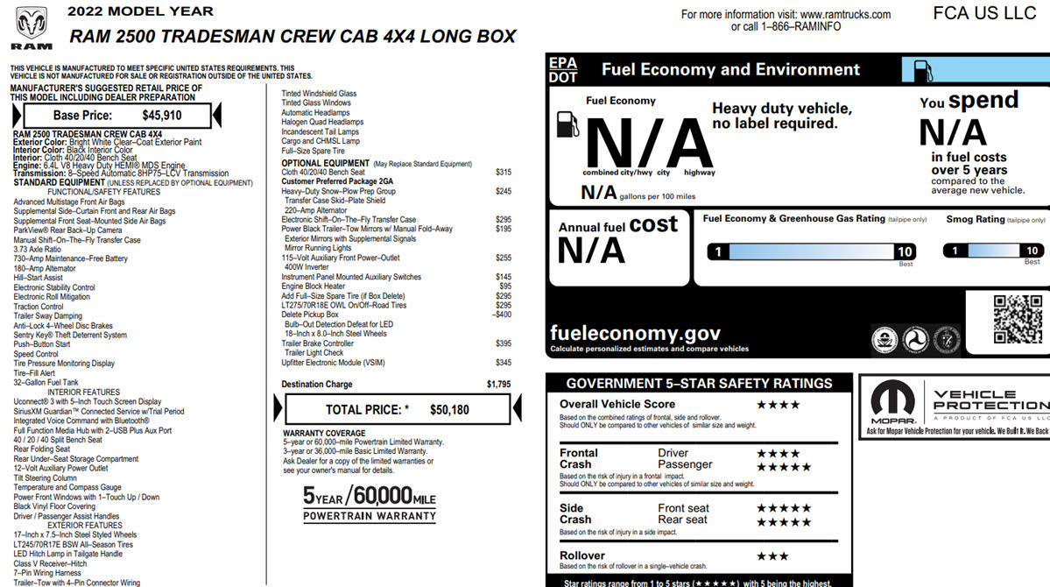Click the rightmost circular agency seal
Viewport: 1050px width, 587px height.
946,338
